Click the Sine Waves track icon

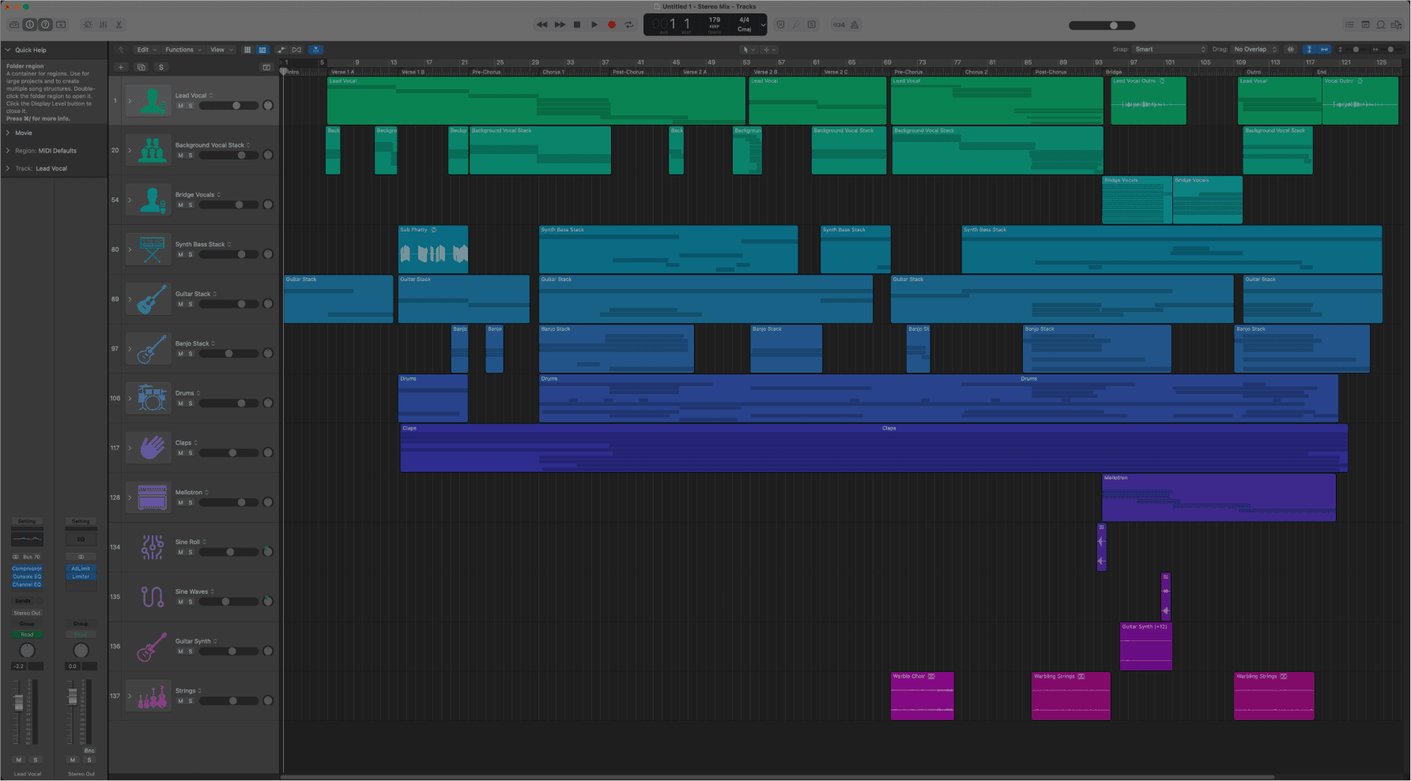point(152,596)
